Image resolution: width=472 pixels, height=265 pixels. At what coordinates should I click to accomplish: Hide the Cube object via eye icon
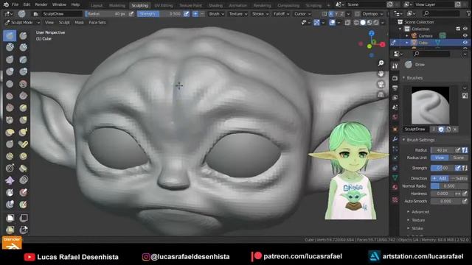pos(465,43)
